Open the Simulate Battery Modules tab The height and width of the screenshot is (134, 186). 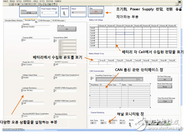point(14,21)
